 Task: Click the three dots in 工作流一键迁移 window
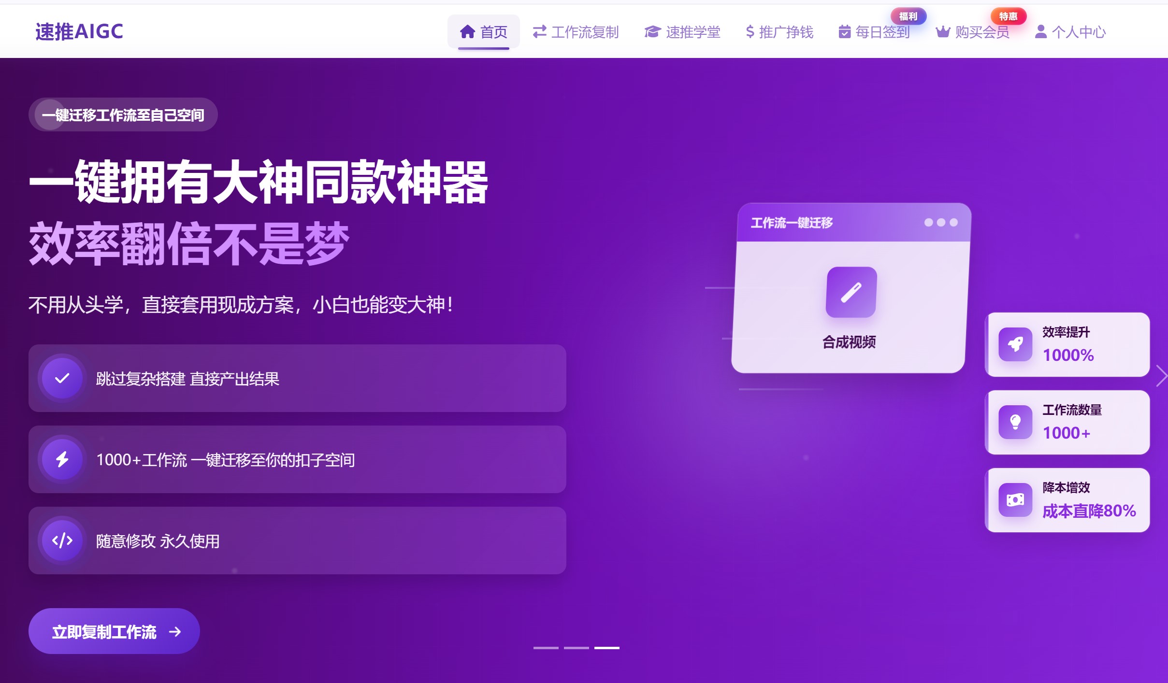click(x=940, y=223)
